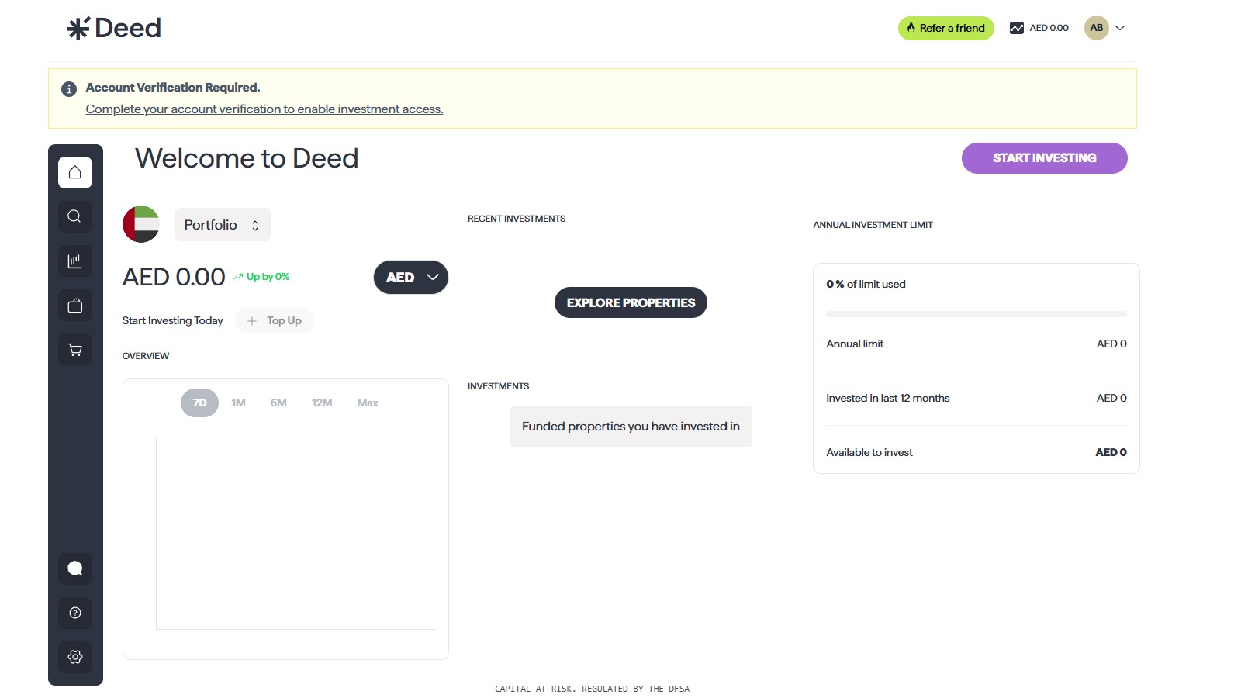The height and width of the screenshot is (698, 1241).
Task: Click the help question mark icon
Action: pyautogui.click(x=74, y=613)
